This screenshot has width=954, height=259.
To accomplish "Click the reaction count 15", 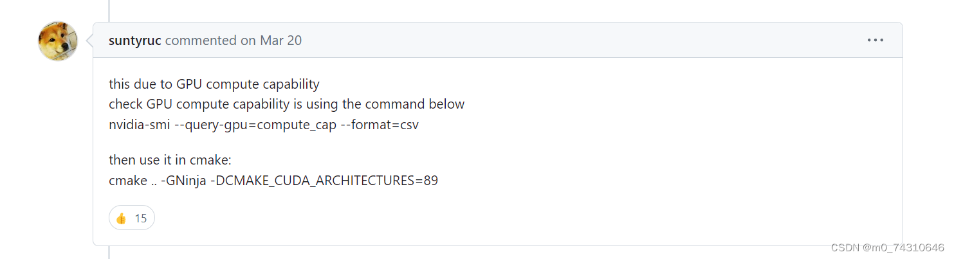I will click(x=141, y=219).
